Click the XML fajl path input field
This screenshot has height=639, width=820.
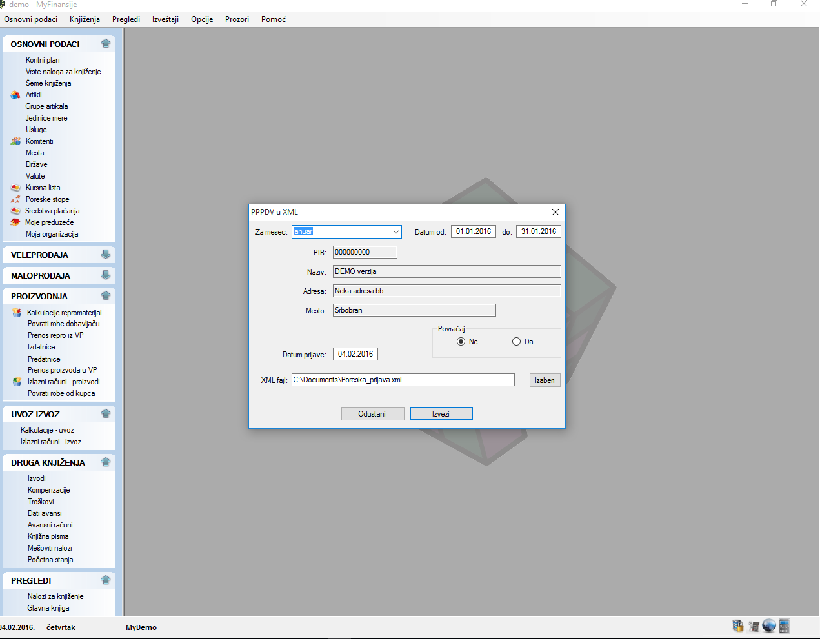coord(403,380)
